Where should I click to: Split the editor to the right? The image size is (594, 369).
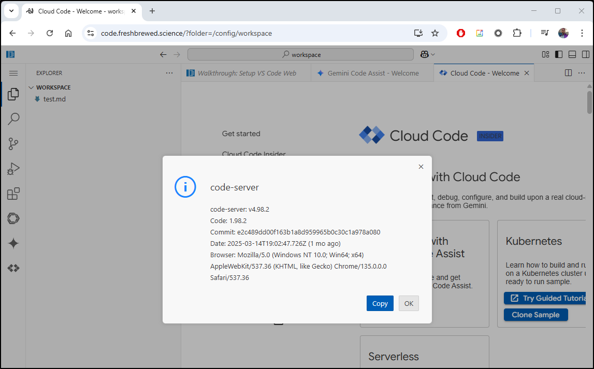tap(568, 73)
